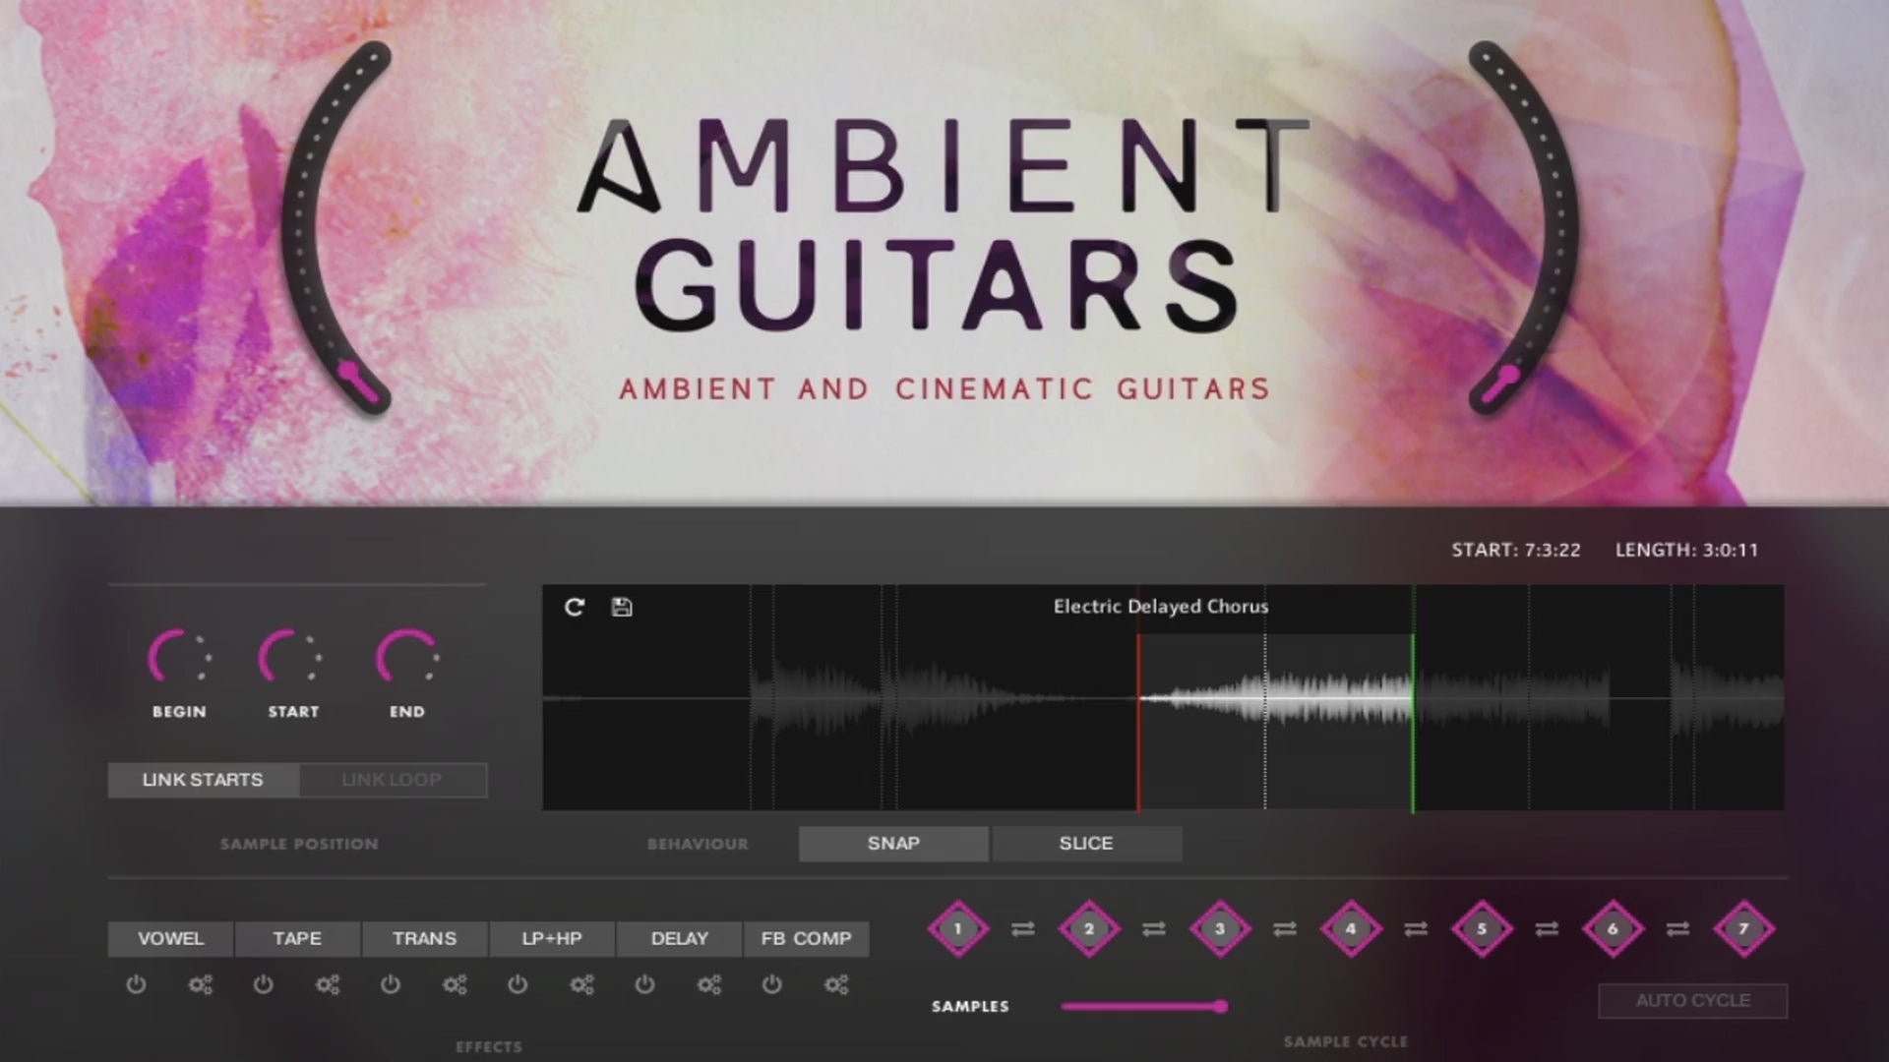The height and width of the screenshot is (1062, 1889).
Task: Click the LINK STARTS button
Action: (203, 780)
